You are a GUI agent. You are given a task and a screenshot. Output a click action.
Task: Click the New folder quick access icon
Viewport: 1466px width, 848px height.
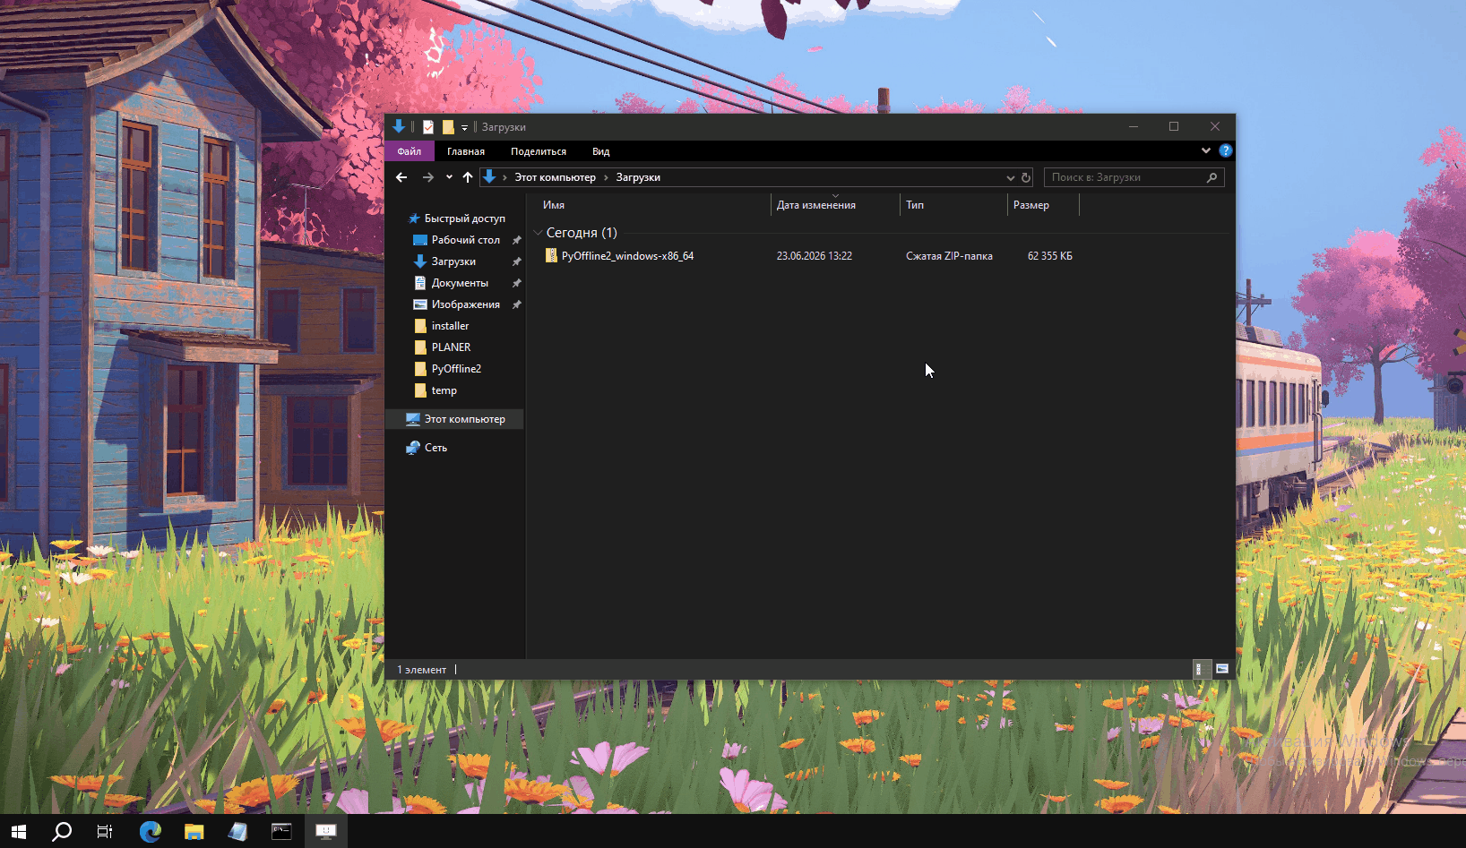point(448,127)
